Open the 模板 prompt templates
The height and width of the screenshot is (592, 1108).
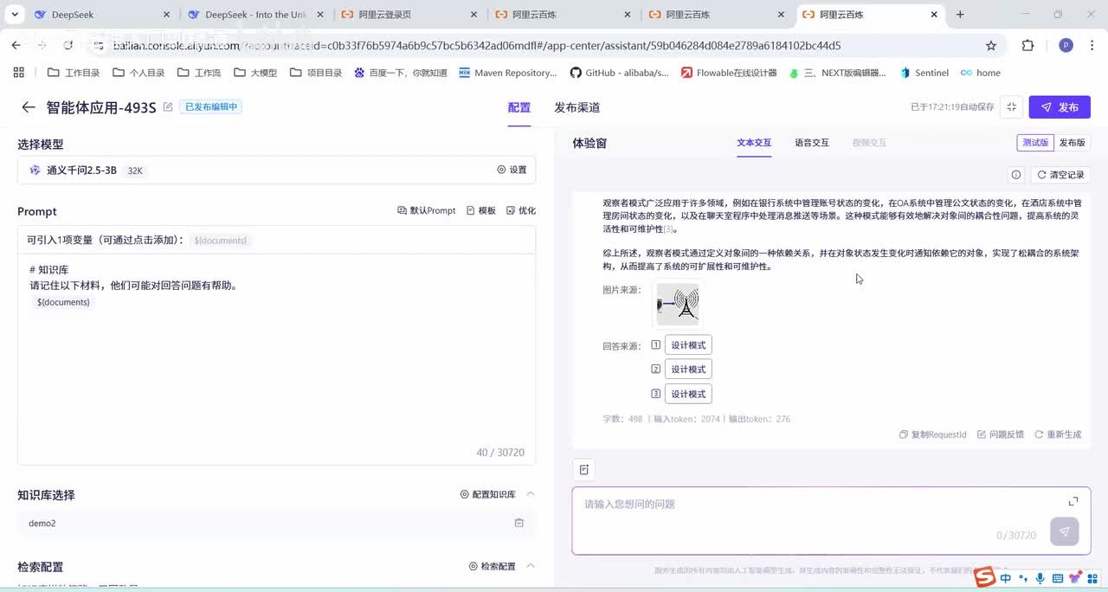481,210
